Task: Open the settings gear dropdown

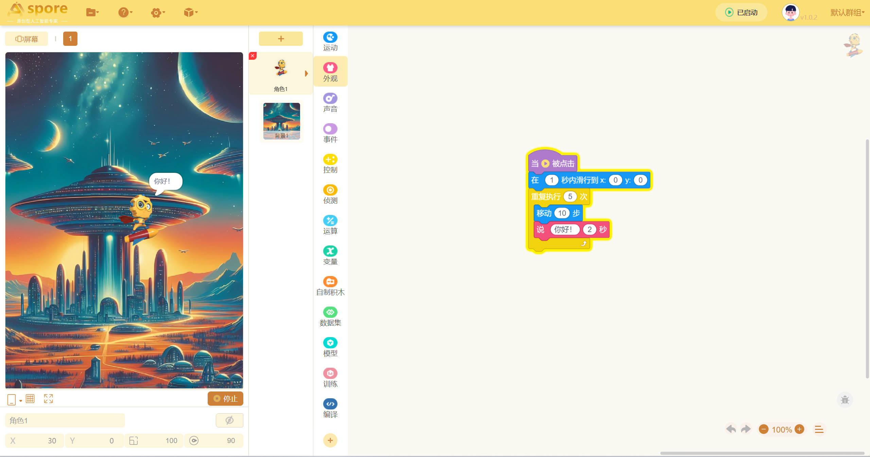Action: (157, 13)
